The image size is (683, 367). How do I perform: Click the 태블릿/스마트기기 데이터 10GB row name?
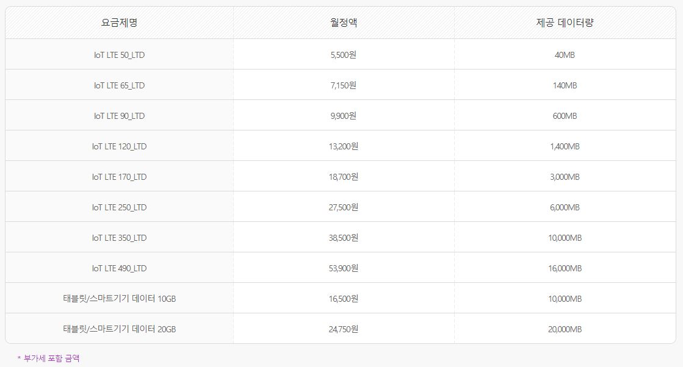pos(119,299)
